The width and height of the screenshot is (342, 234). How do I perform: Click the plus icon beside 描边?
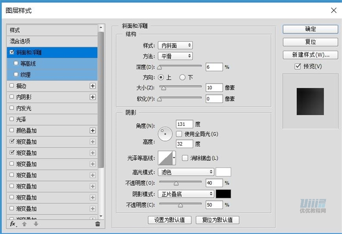(93, 86)
